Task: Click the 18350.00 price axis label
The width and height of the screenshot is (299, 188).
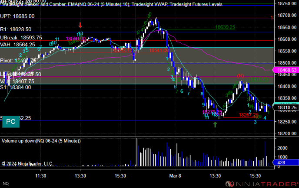Action: 287,98
